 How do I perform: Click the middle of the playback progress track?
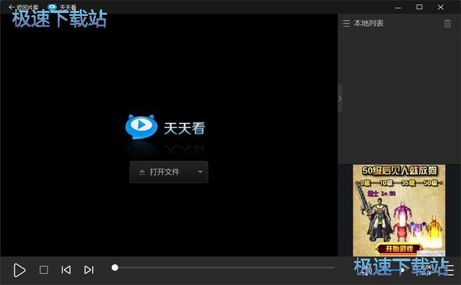pos(224,267)
